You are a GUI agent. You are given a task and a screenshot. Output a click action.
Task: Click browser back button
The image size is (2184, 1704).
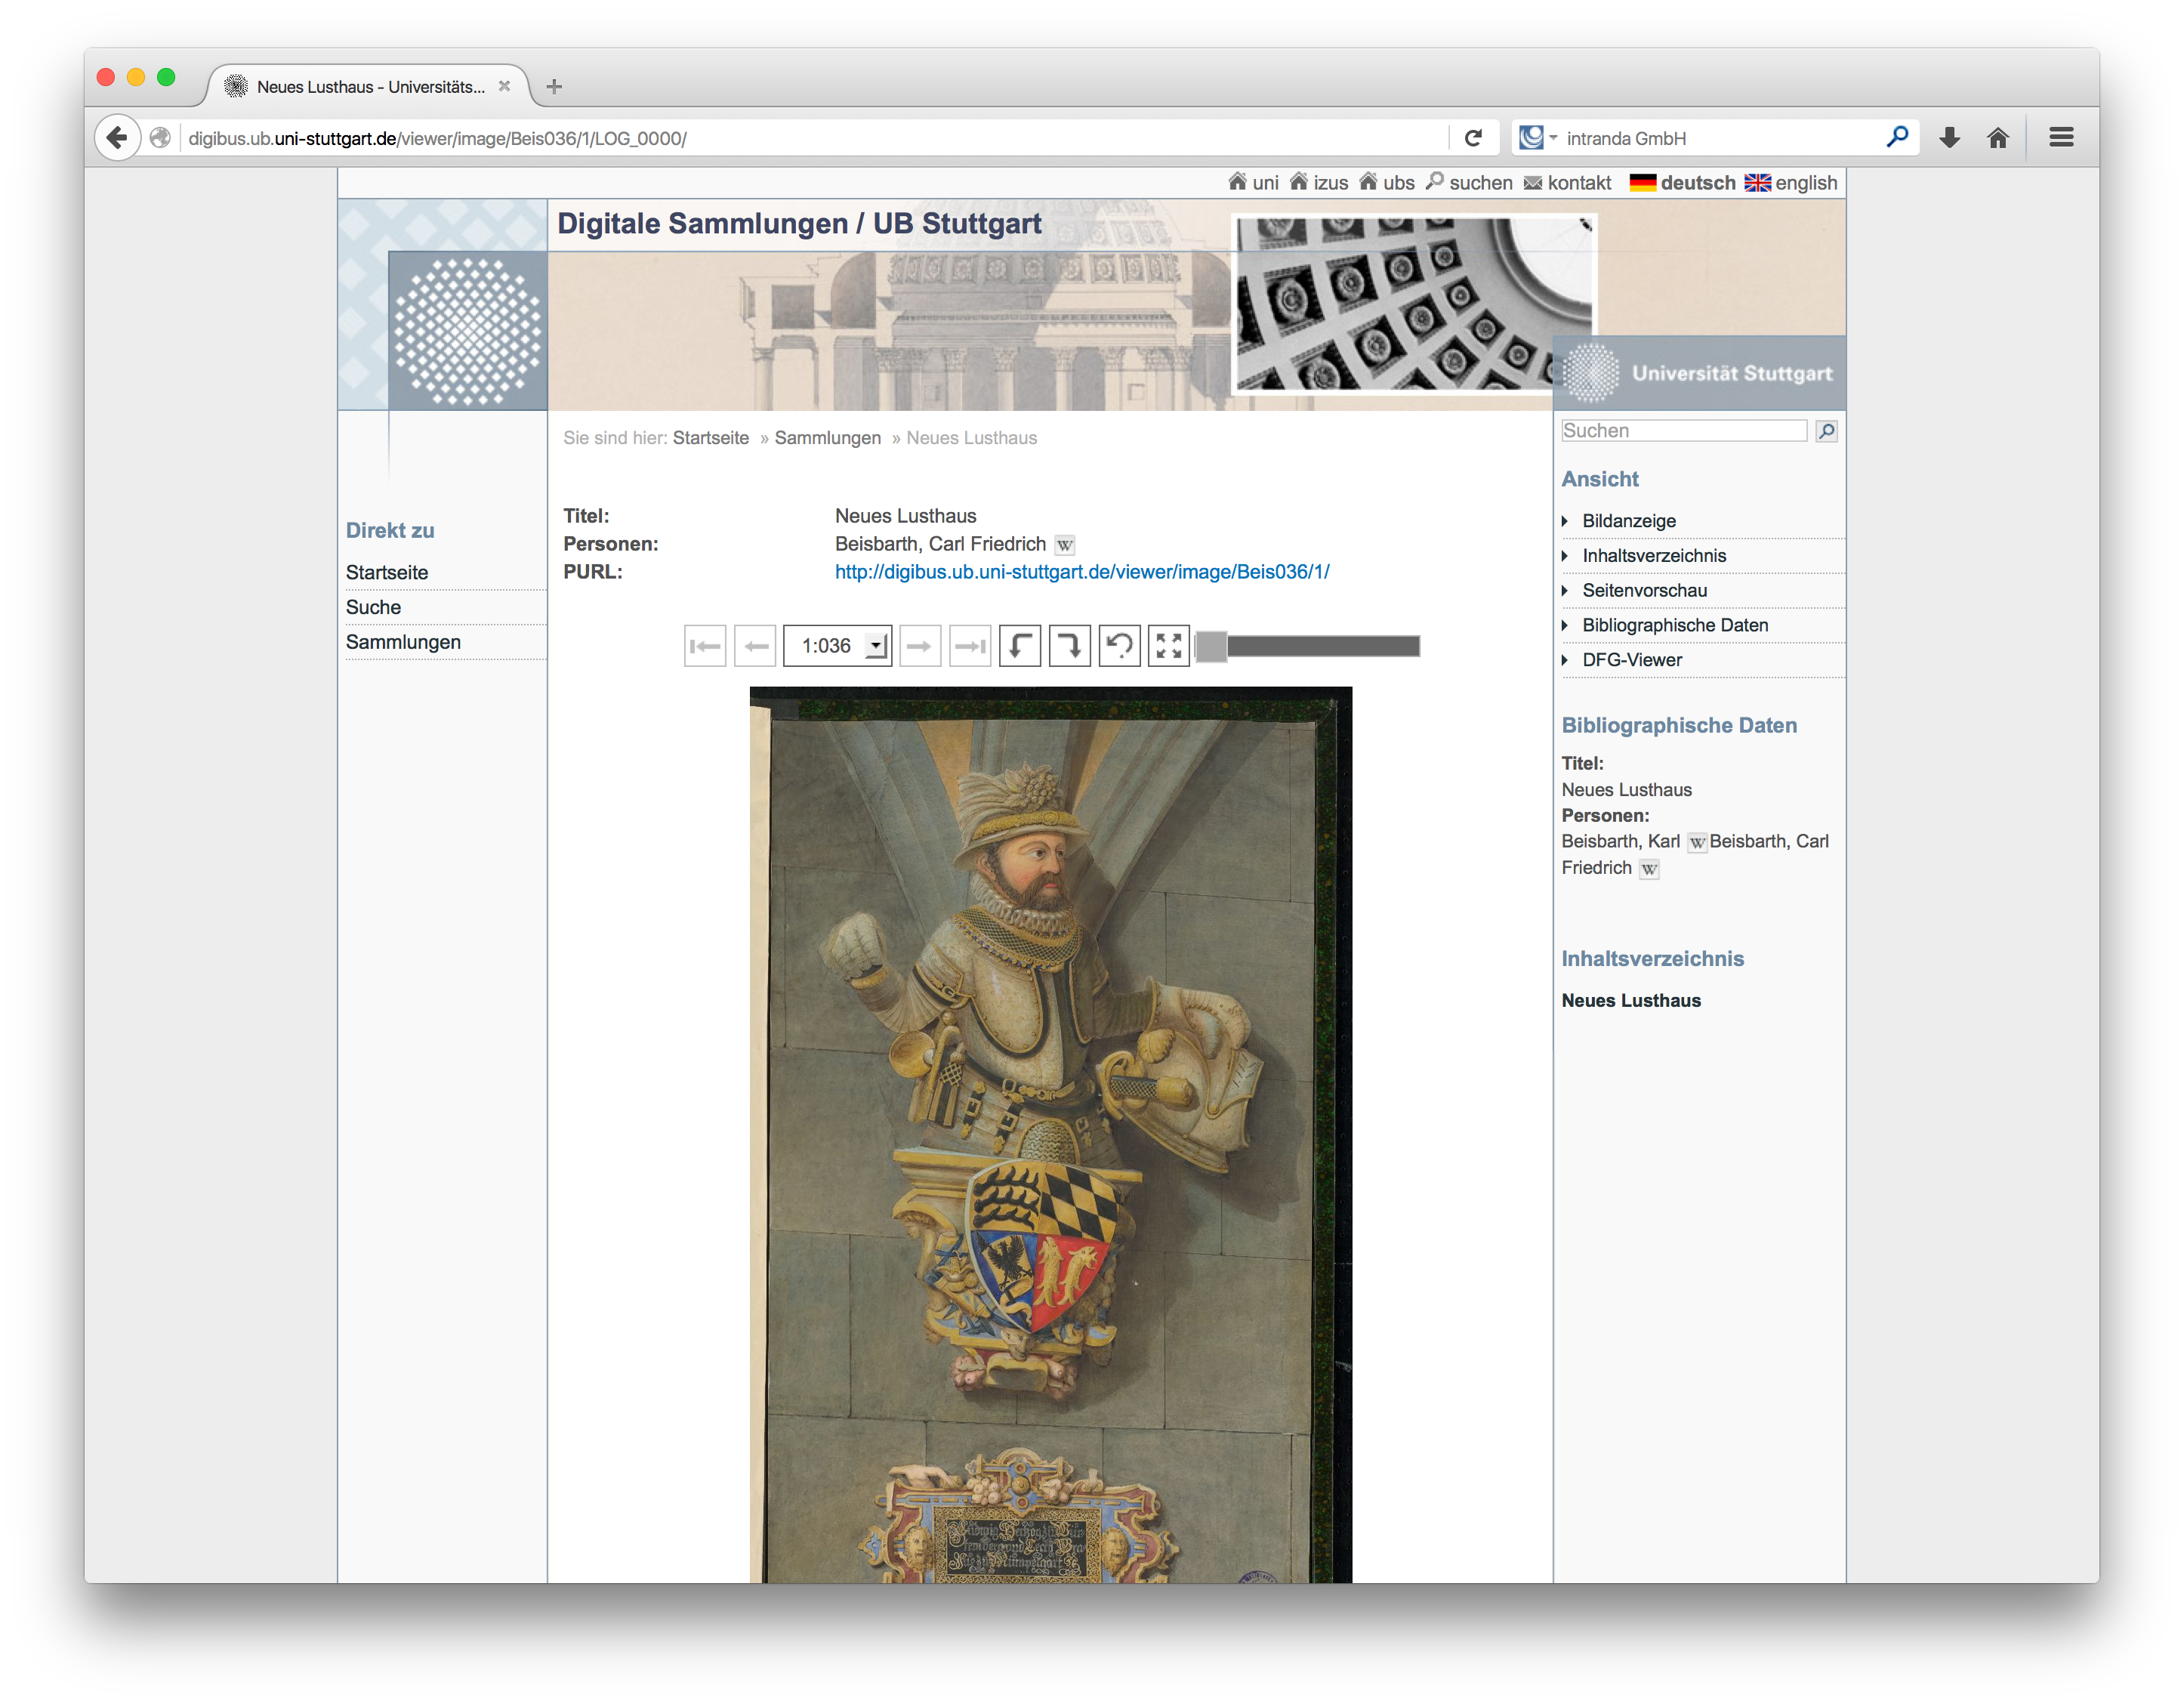coord(117,138)
